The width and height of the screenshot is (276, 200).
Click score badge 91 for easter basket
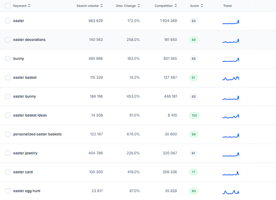194,77
